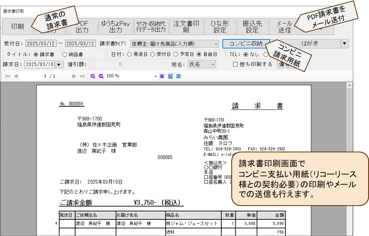Open the はがき paper type dropdown
Viewport: 369px width, 236px height.
(x=344, y=43)
